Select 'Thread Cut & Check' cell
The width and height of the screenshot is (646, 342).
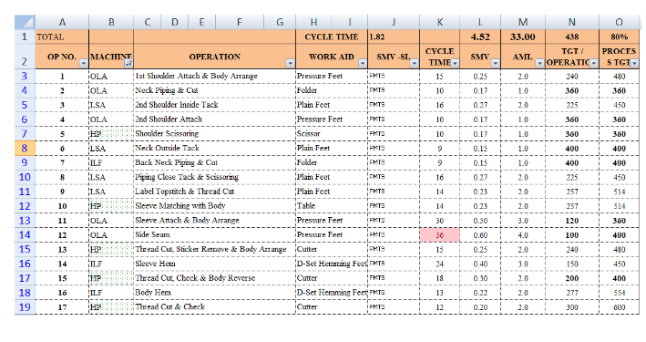click(x=215, y=307)
